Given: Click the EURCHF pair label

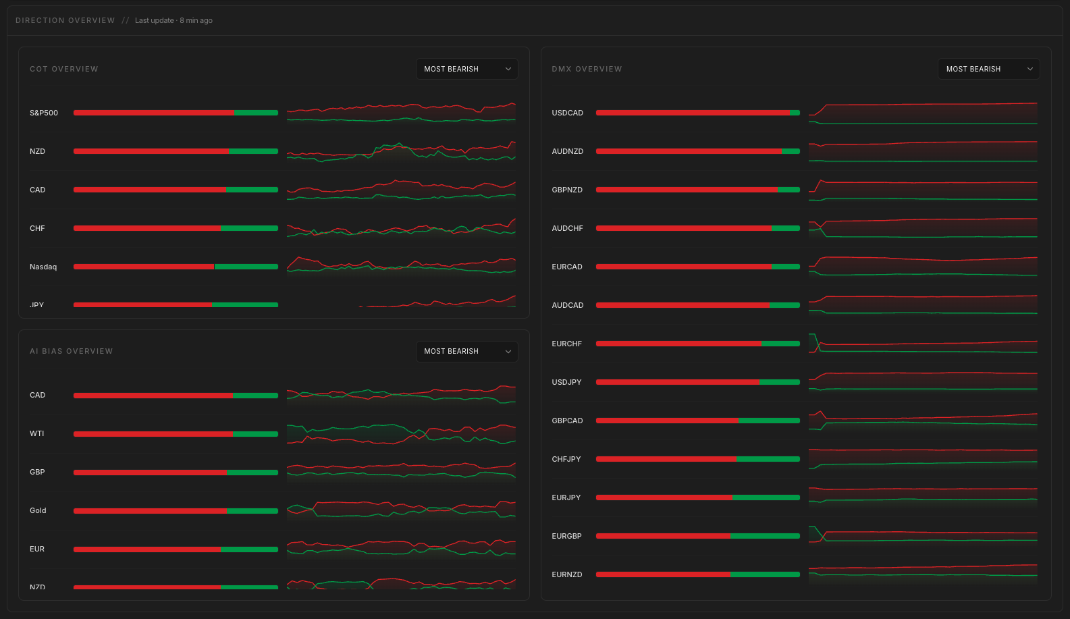Looking at the screenshot, I should (x=567, y=344).
